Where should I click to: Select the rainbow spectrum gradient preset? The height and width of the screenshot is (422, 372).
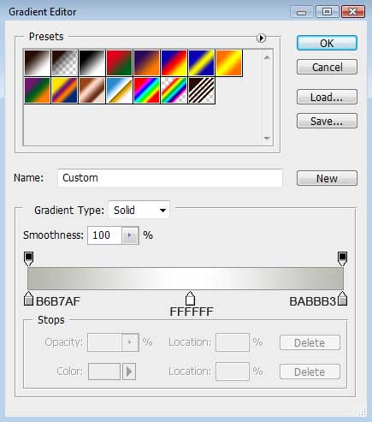coord(146,90)
